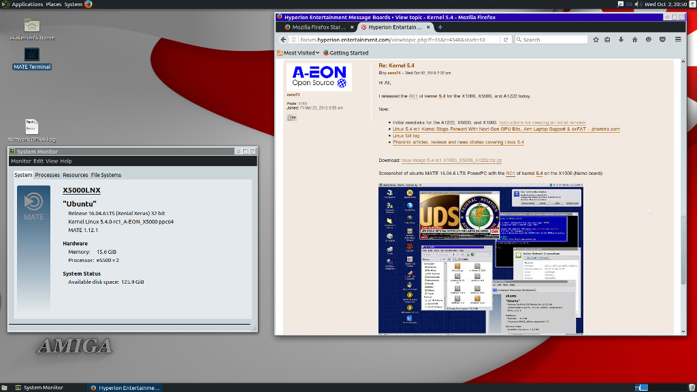Click the workspace switcher in bottom panel
Screen dimensions: 697x392
[641, 387]
